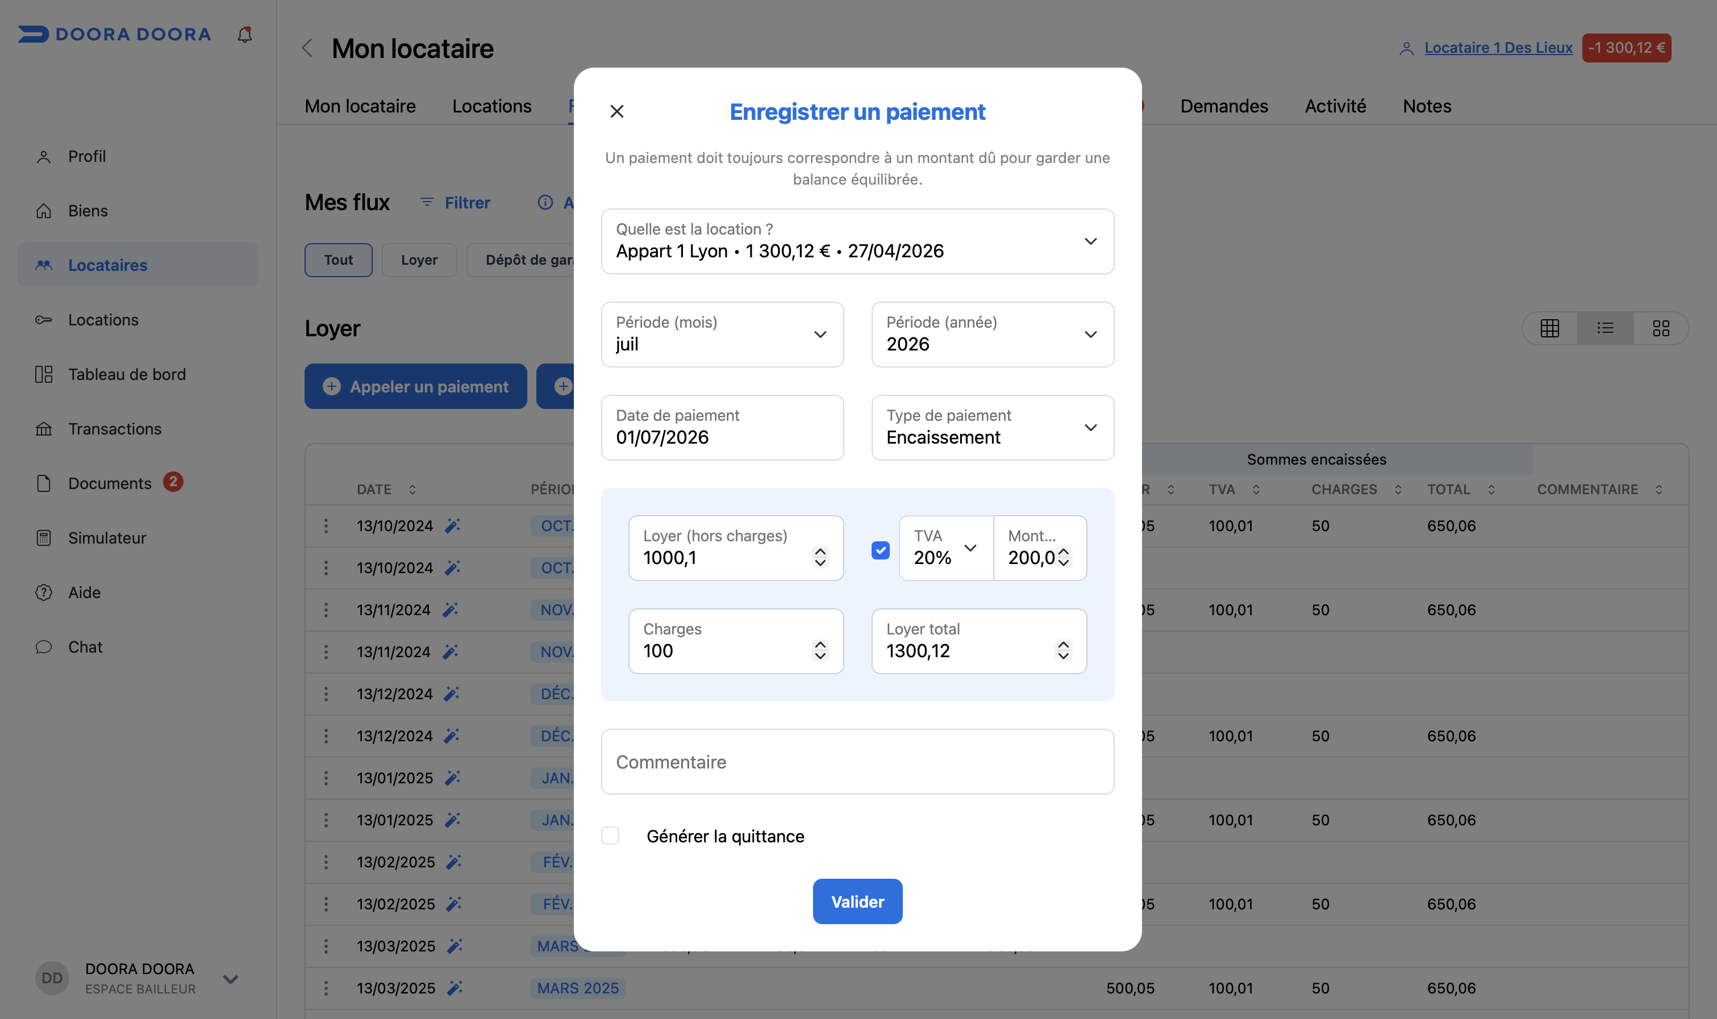1717x1019 pixels.
Task: Open the TVA rate 20% dropdown
Action: pyautogui.click(x=946, y=548)
